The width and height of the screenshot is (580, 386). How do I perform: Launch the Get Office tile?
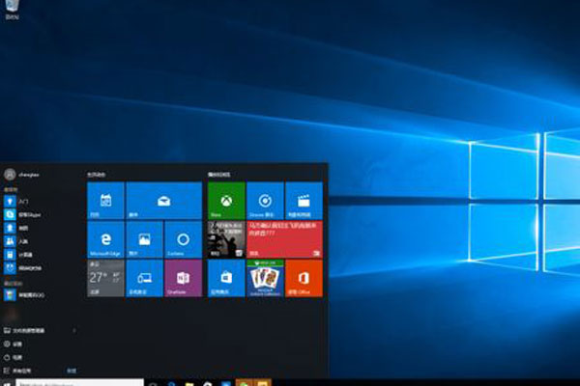(x=304, y=279)
